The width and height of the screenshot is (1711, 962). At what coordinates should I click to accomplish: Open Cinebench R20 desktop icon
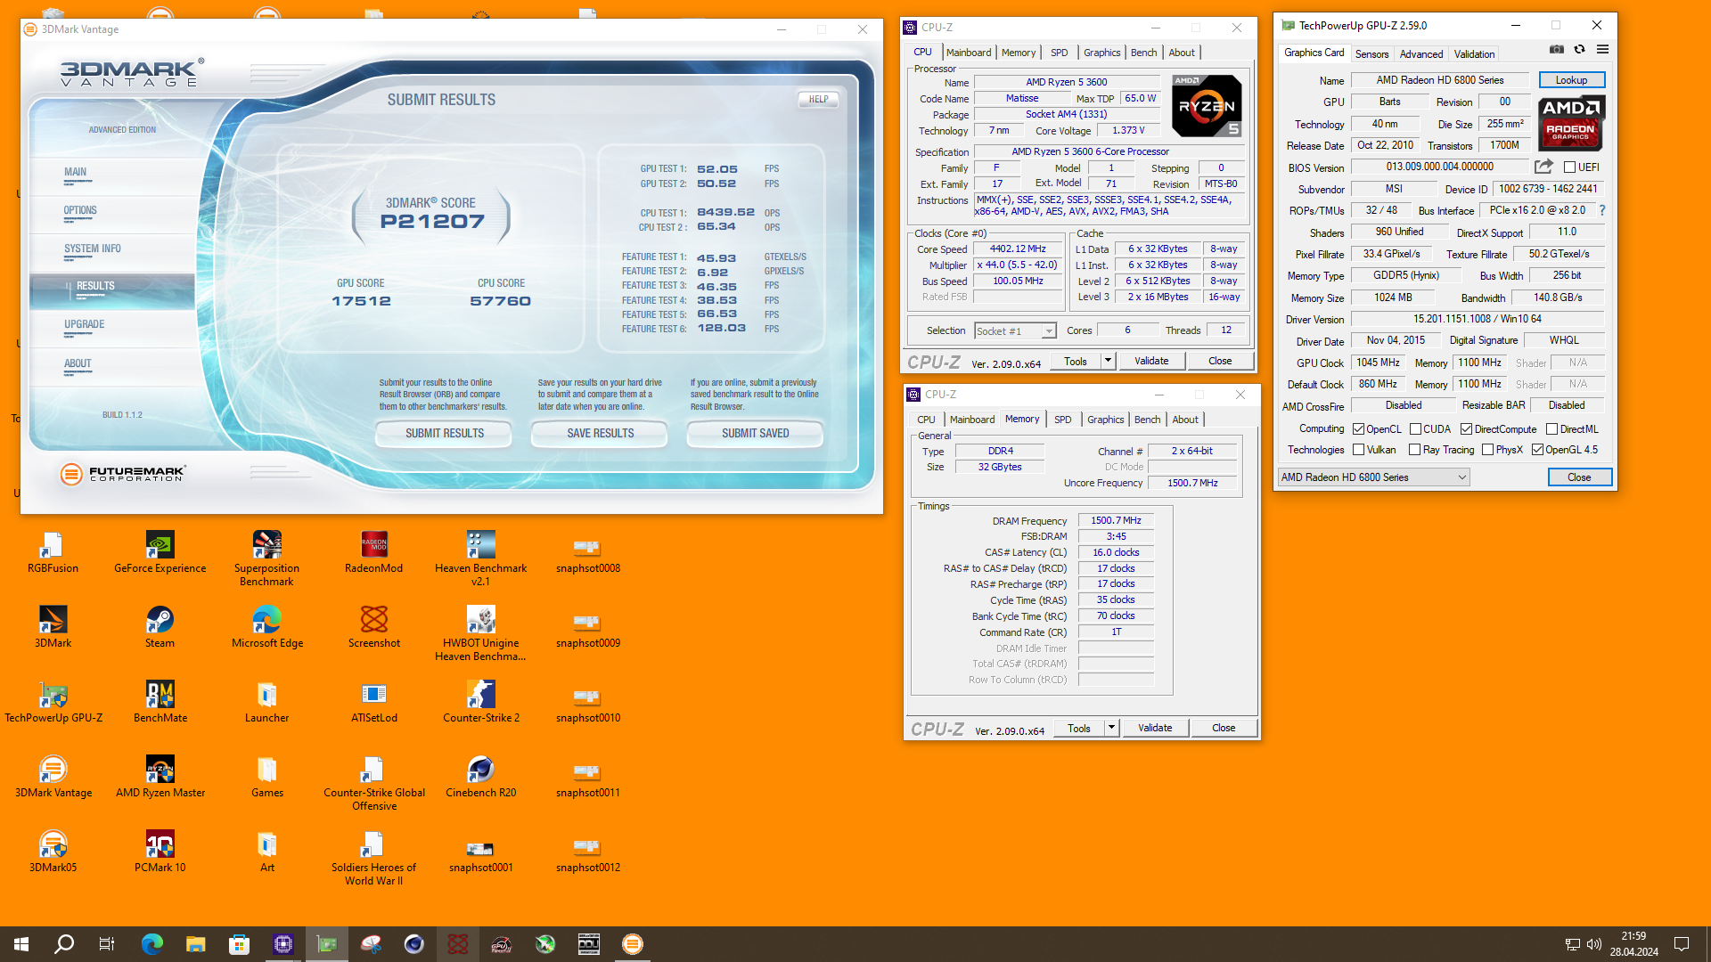point(481,778)
